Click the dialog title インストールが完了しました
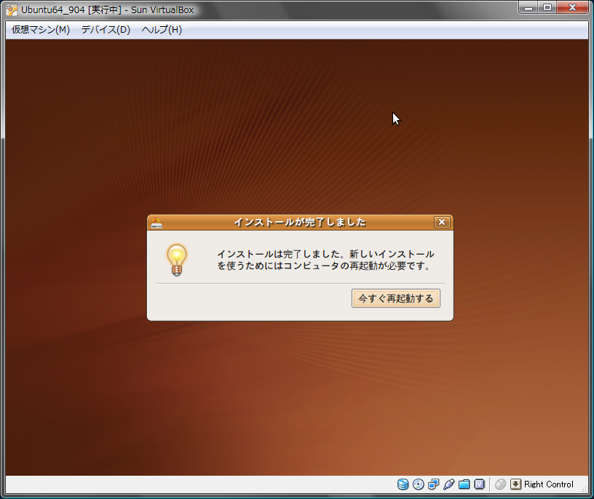 [300, 223]
